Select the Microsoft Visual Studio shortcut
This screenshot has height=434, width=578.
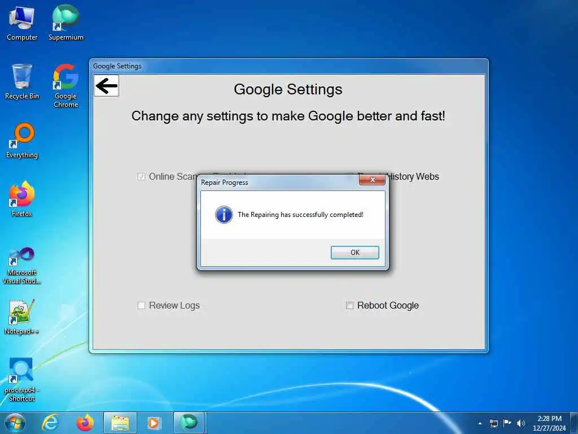[22, 266]
